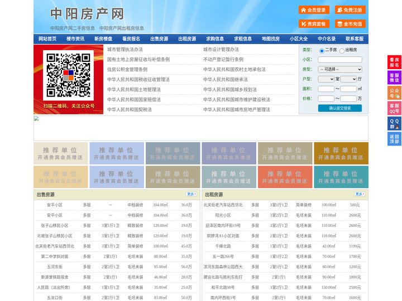This screenshot has height=301, width=402.
Task: Click the 金币充值 coin recharge button
Action: point(350,24)
